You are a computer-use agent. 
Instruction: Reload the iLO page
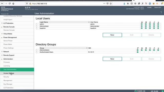point(10,4)
